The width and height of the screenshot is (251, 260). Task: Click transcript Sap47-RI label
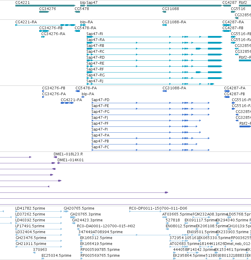pos(95,34)
